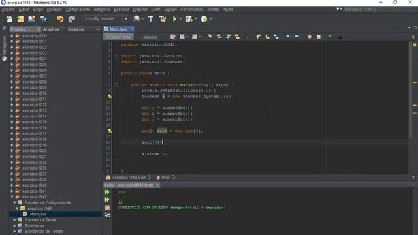Click the Save All toolbar icon
This screenshot has height=235, width=418.
click(43, 19)
